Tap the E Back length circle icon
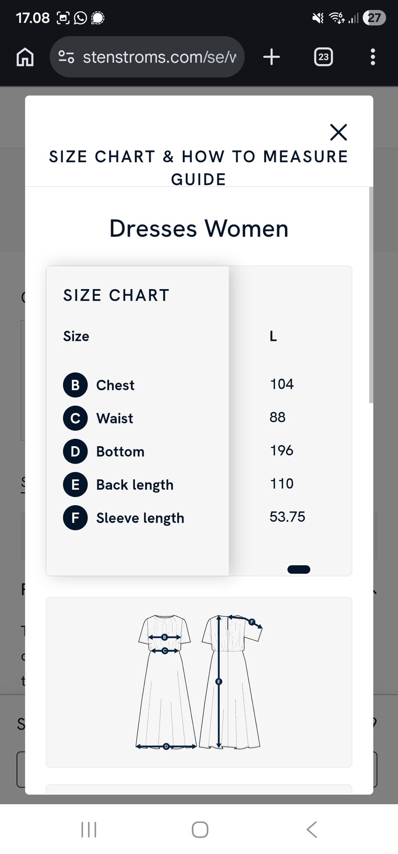398x854 pixels. 75,484
